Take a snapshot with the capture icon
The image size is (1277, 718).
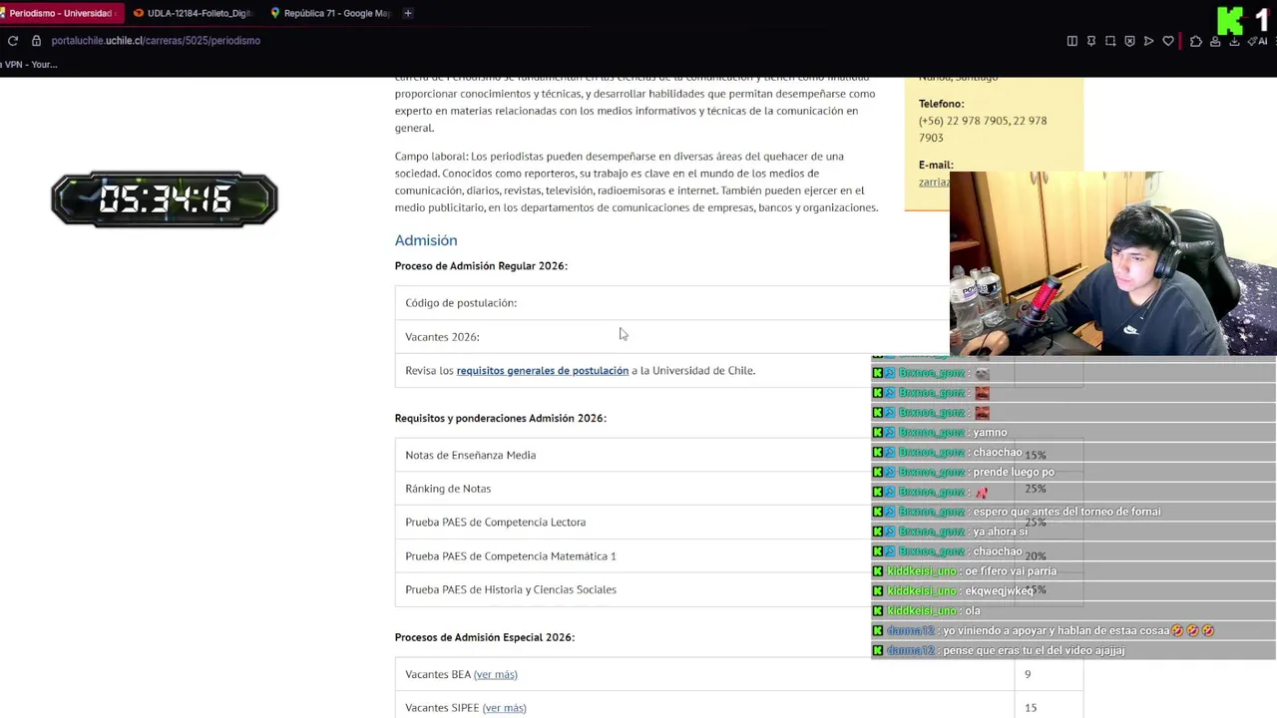[x=1110, y=41]
